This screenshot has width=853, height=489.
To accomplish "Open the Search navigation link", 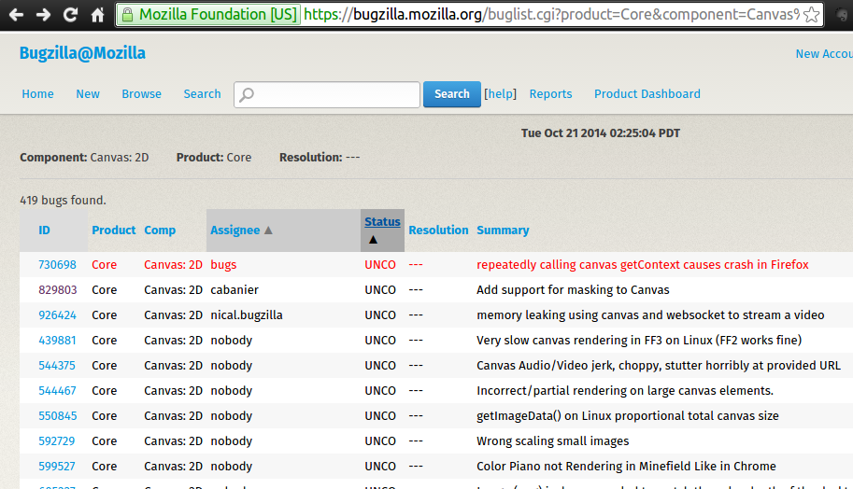I will [x=202, y=94].
